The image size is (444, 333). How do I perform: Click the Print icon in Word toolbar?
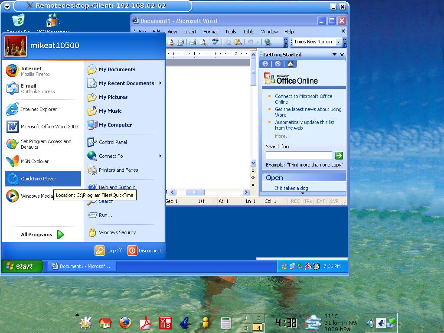193,42
